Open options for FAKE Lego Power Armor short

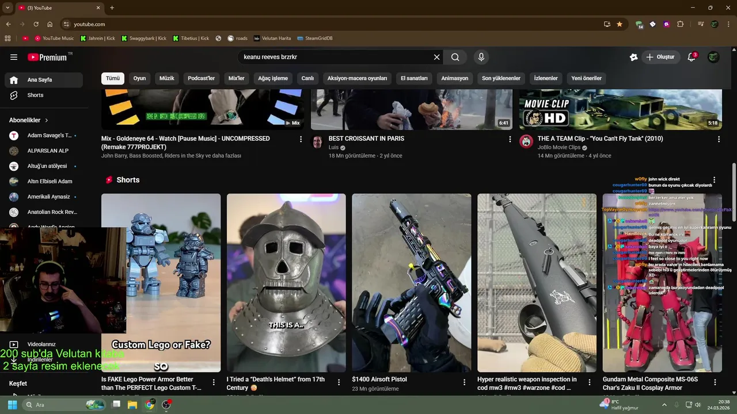tap(214, 382)
